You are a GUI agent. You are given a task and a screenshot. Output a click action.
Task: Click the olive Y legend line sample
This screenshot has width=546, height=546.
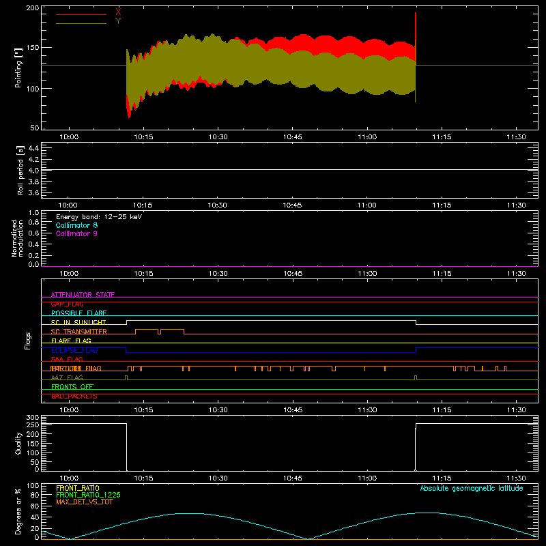81,23
